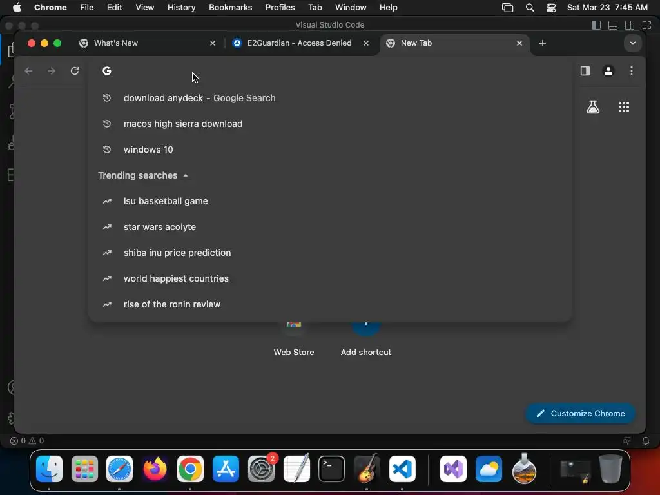Open the Bookmarks menu
Screen dimensions: 660x495
(230, 8)
